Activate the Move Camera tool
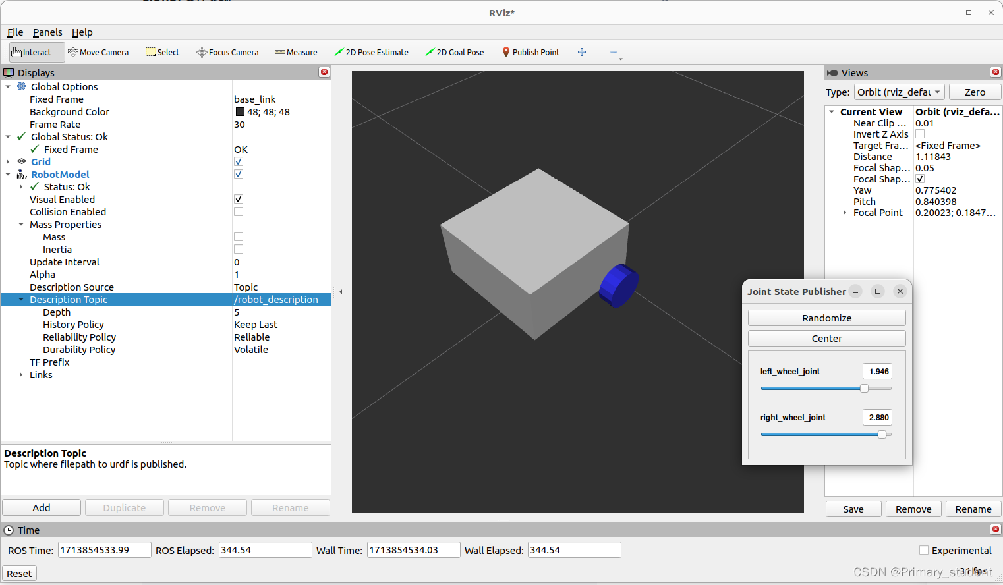 pyautogui.click(x=98, y=53)
